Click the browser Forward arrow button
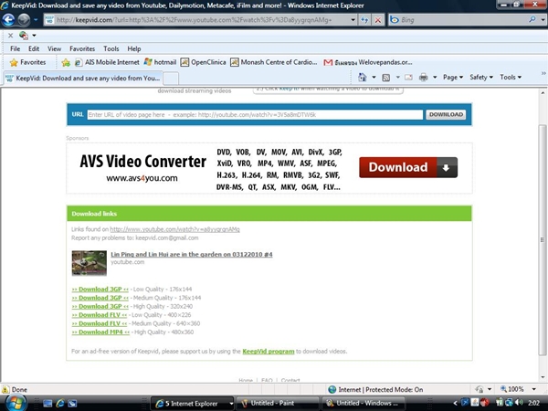This screenshot has width=548, height=411. pyautogui.click(x=24, y=19)
